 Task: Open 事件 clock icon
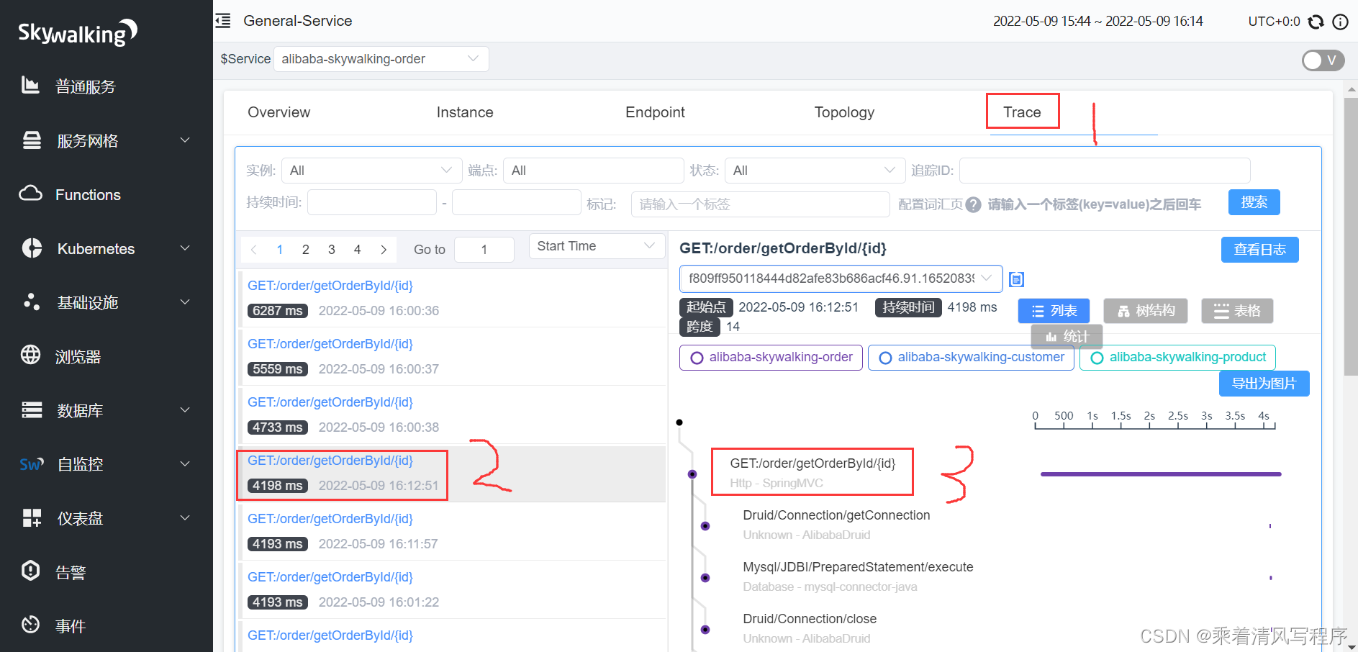[x=30, y=625]
